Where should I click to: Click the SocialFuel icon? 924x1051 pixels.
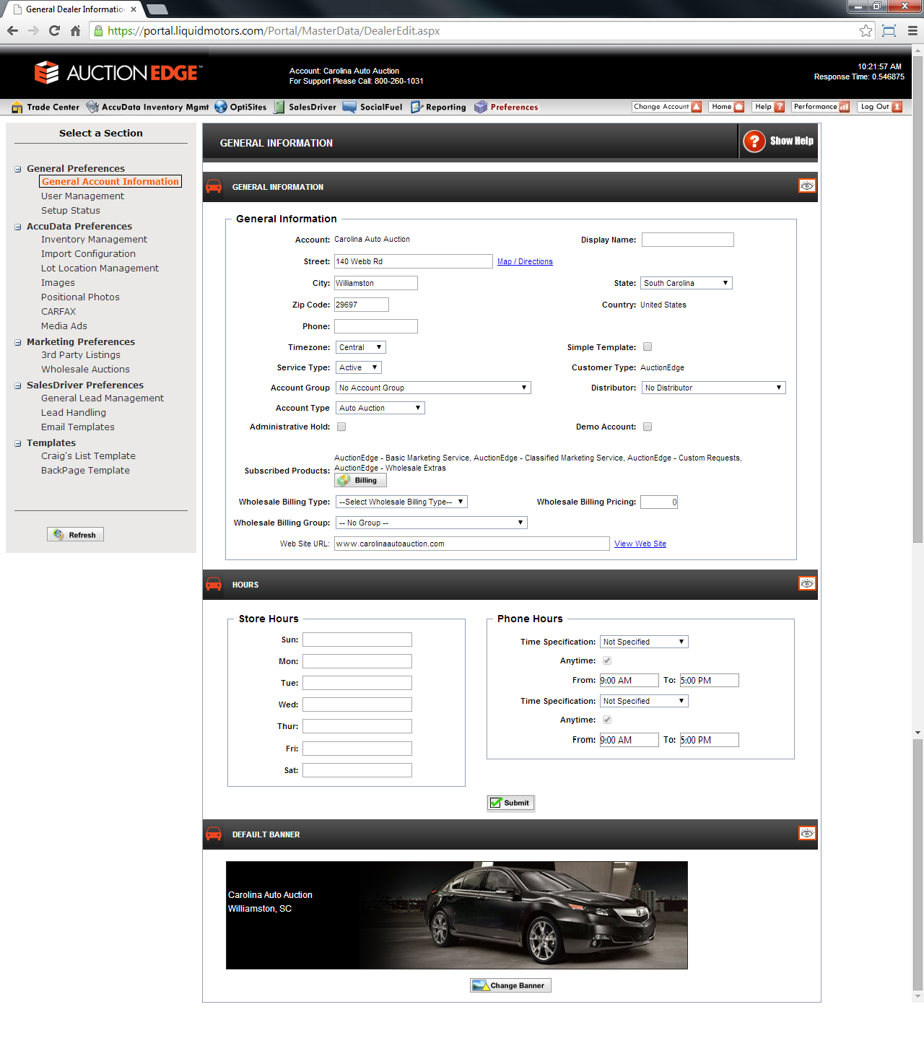tap(349, 107)
